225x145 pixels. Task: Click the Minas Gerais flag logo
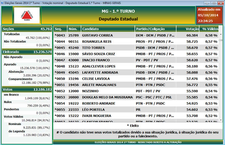point(27,15)
